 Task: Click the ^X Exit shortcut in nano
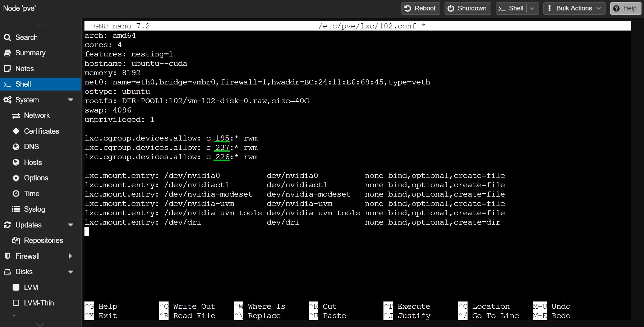pyautogui.click(x=101, y=316)
